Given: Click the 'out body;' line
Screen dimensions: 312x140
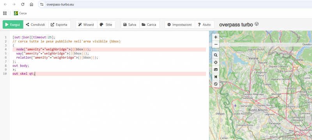Looking at the screenshot, I should coord(21,65).
